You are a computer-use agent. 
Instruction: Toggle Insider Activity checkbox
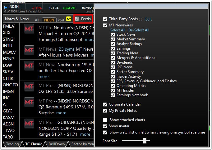113,77
